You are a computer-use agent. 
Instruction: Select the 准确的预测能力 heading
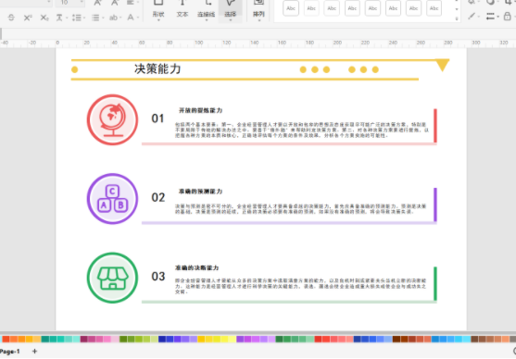click(x=200, y=192)
